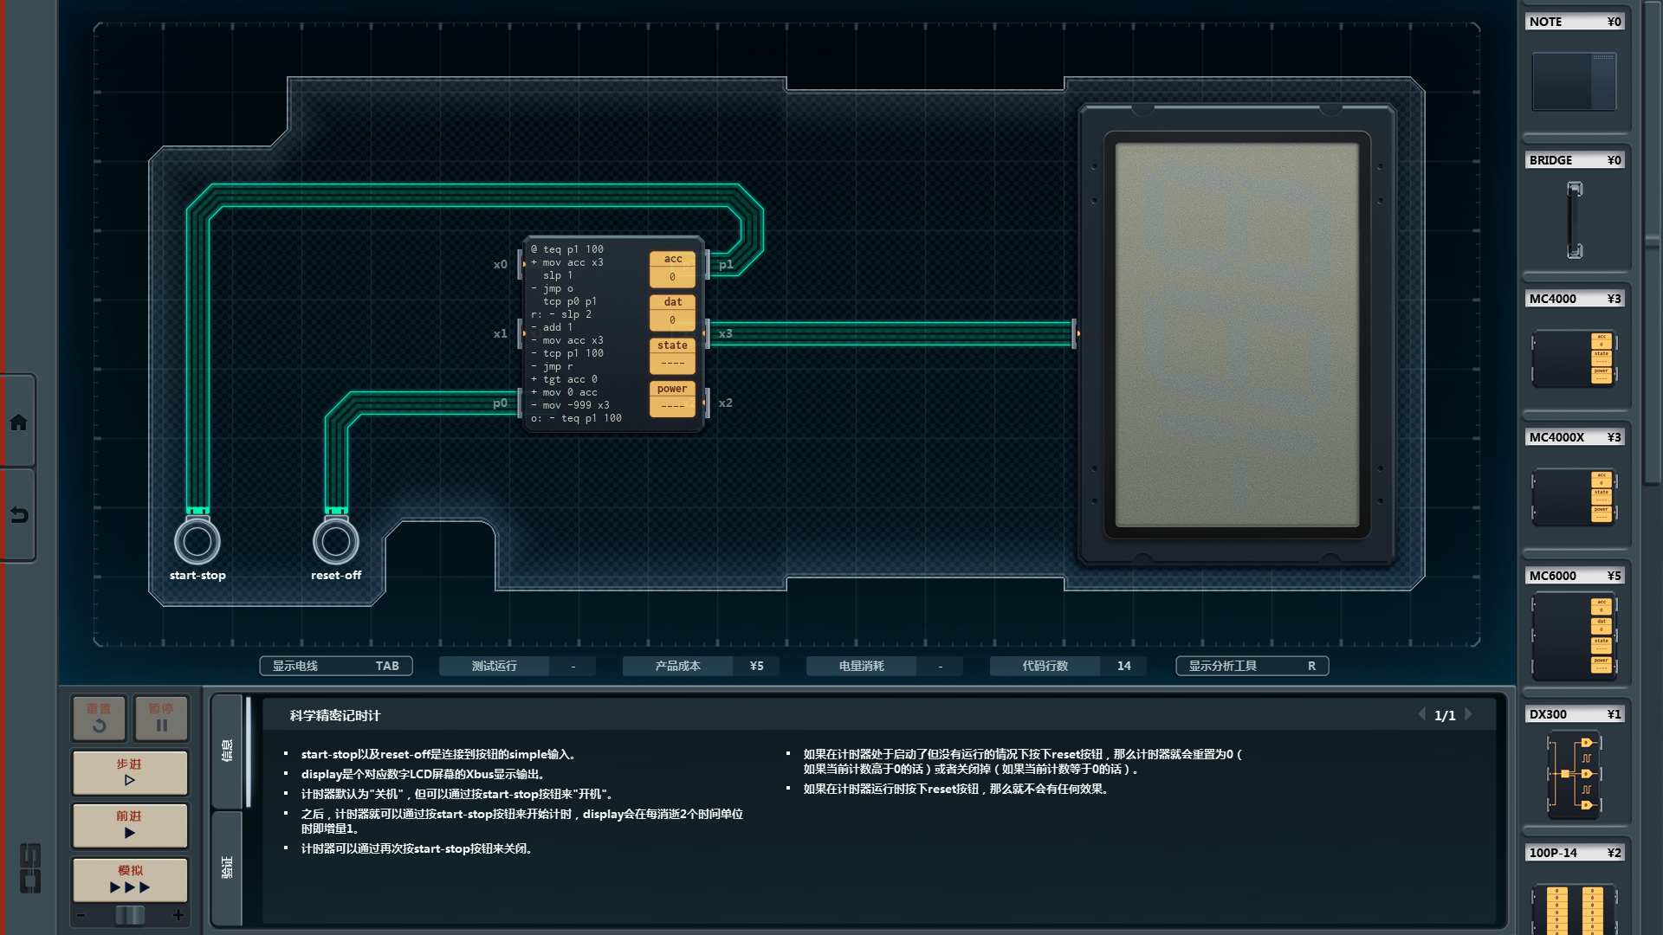
Task: Pick the MC6000 microcontroller component
Action: coord(1574,636)
